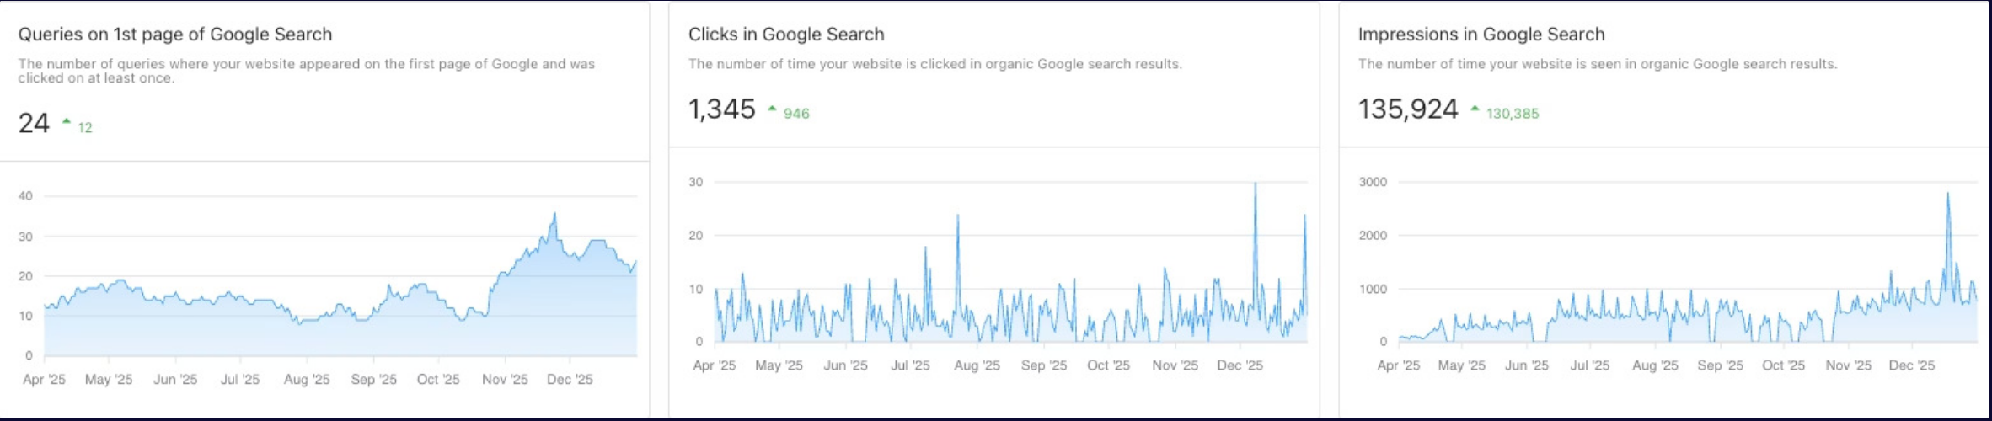Screen dimensions: 1992x421
Task: Click the green trend arrow next to 1,345
Action: 772,109
